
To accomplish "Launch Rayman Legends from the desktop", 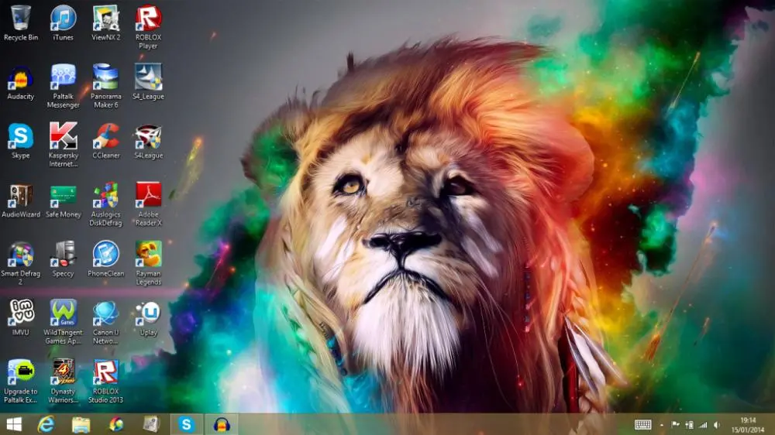I will pyautogui.click(x=148, y=263).
